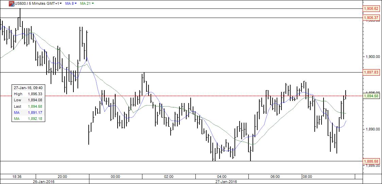Select the 1,905.37 price level label
382x184 pixels.
372,18
